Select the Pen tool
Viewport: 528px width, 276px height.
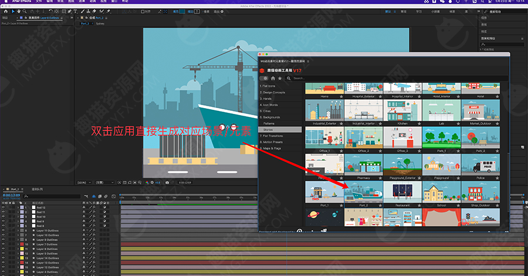[70, 12]
